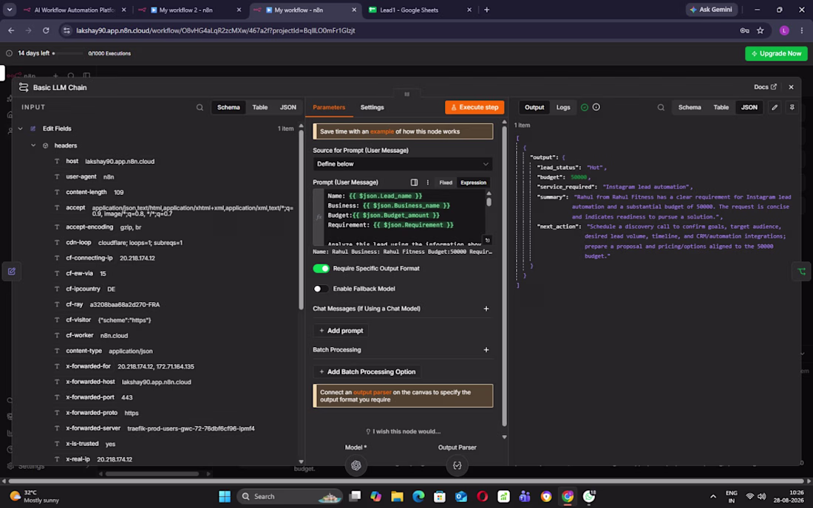Click the Output Parser connector icon

457,465
